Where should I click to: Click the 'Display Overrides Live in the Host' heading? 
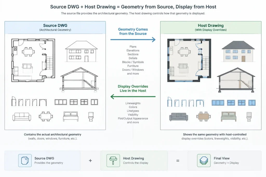133,89
